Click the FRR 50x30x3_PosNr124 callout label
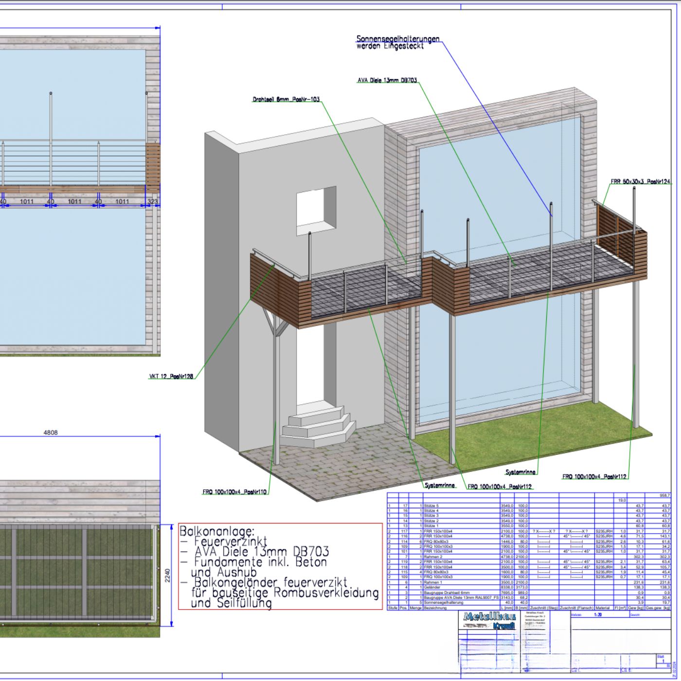The image size is (681, 681). pyautogui.click(x=640, y=181)
